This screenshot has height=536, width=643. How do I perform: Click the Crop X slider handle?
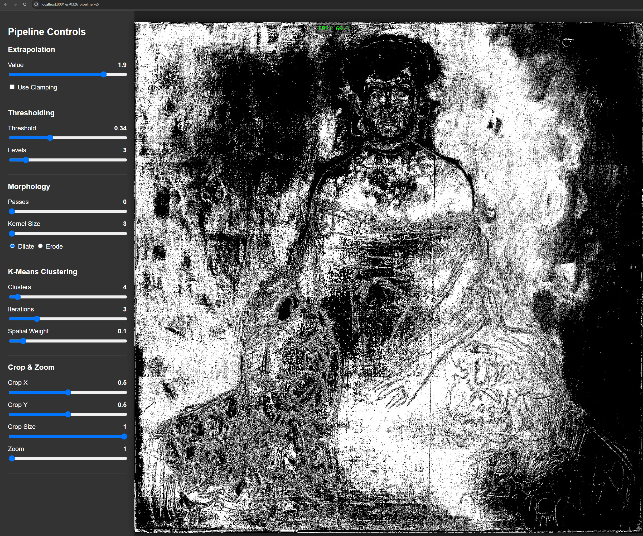coord(68,393)
